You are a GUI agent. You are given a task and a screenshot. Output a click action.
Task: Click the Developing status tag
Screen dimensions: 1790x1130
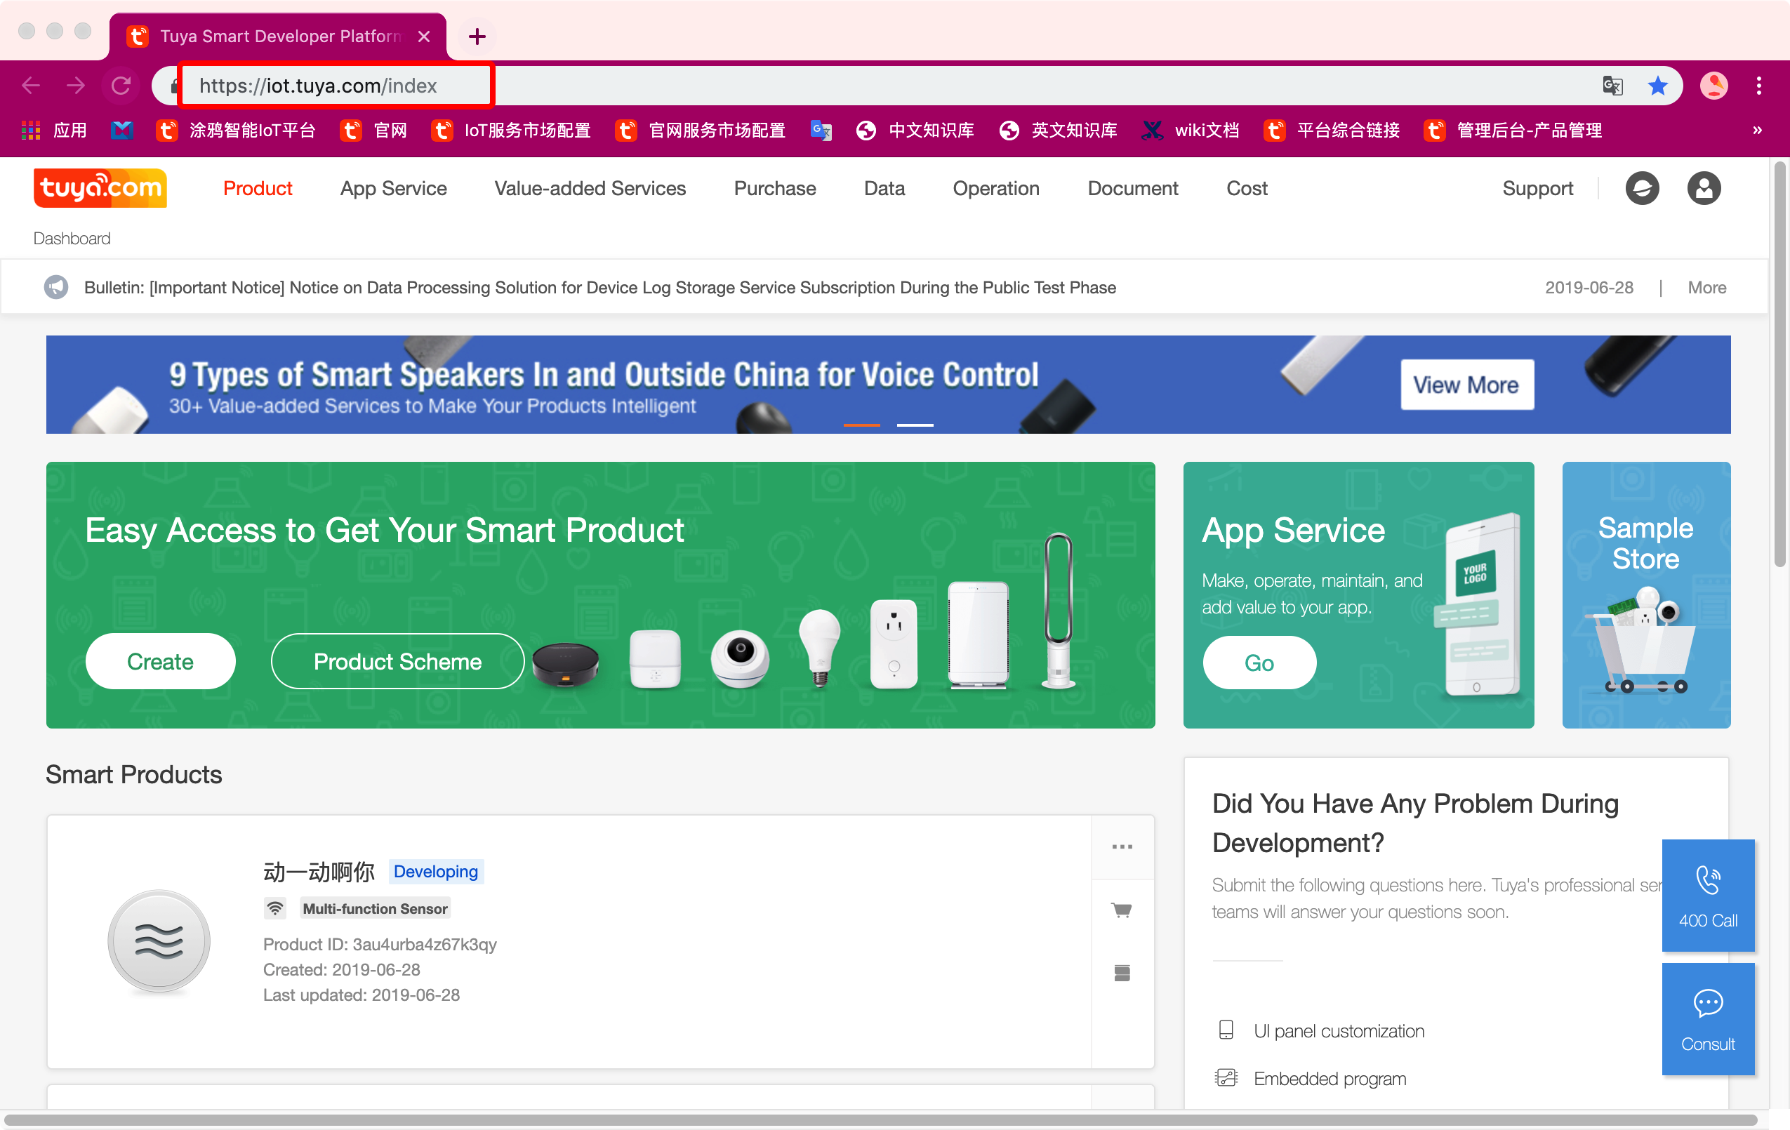436,871
